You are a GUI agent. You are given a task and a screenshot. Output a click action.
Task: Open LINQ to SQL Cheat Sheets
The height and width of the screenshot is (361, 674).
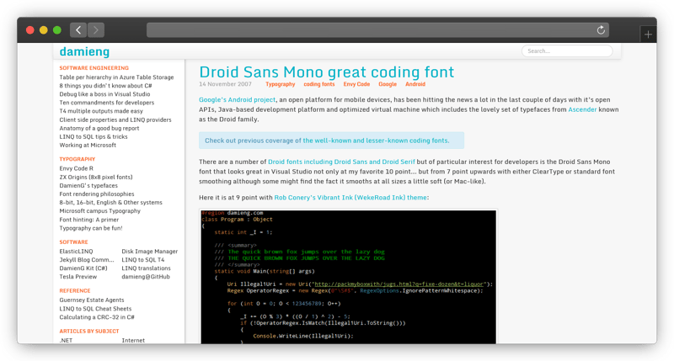tap(95, 309)
